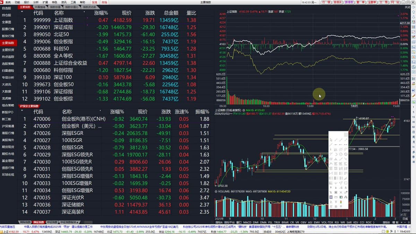Screen dimensions: 416x234
Task: Select the triangle drawing tool
Action: tap(341, 183)
